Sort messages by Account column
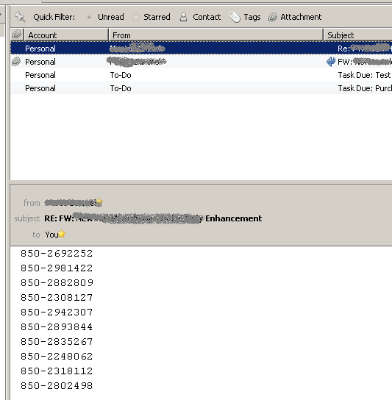 66,35
